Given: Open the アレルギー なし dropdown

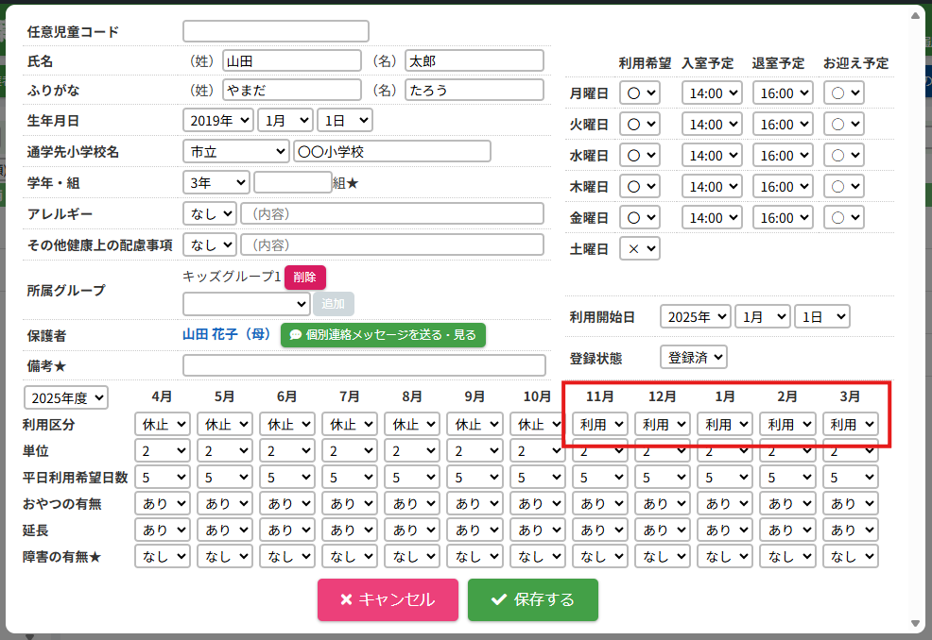Looking at the screenshot, I should (209, 213).
